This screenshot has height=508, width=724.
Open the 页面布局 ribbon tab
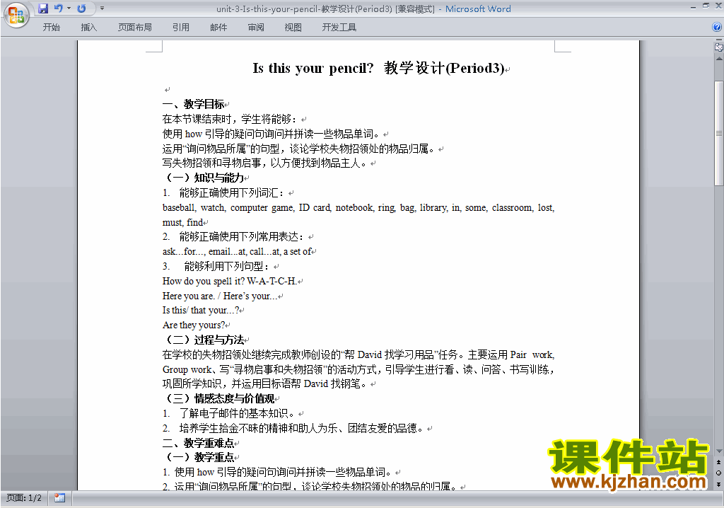coord(135,28)
